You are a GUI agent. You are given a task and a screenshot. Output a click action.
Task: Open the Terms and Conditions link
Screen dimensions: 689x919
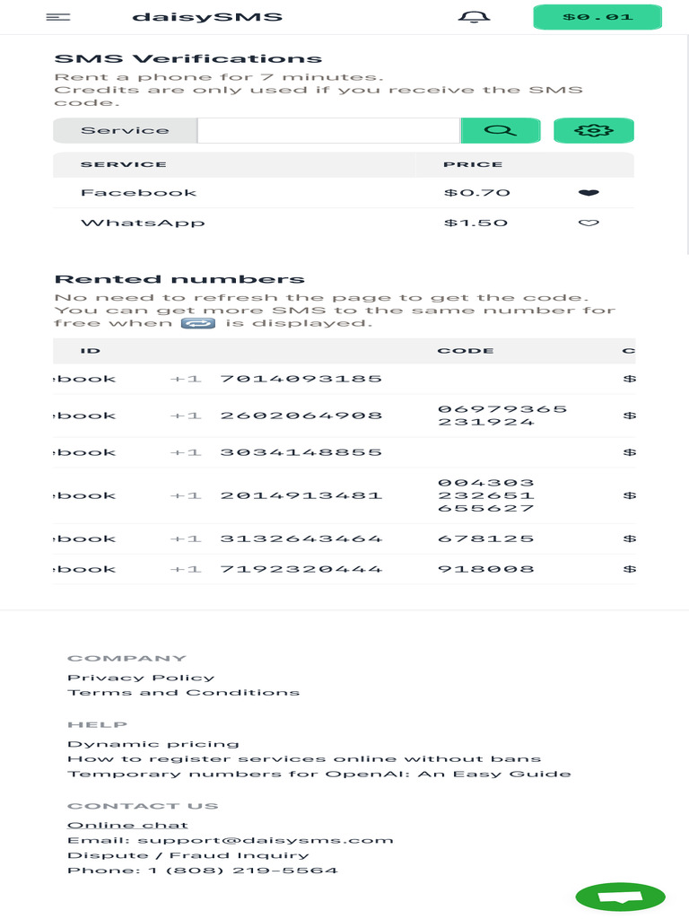[x=183, y=693]
